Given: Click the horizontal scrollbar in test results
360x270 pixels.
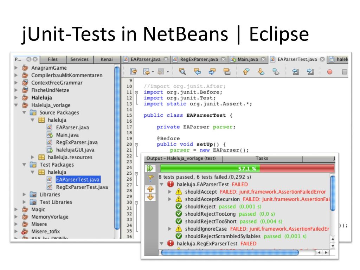Looking at the screenshot, I should [x=230, y=252].
